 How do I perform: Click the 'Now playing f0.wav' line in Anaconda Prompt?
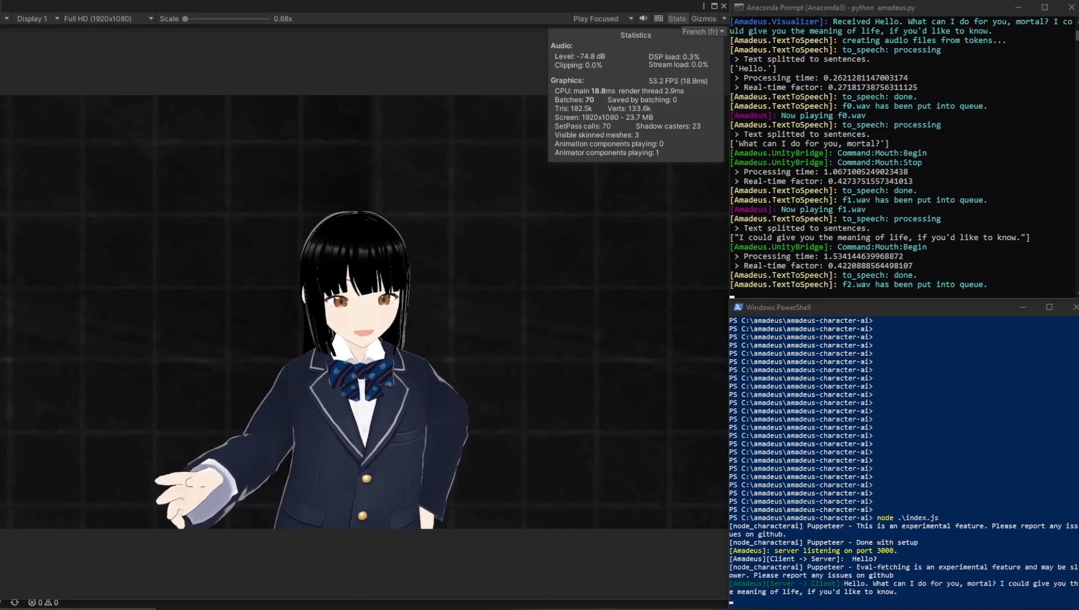point(797,116)
